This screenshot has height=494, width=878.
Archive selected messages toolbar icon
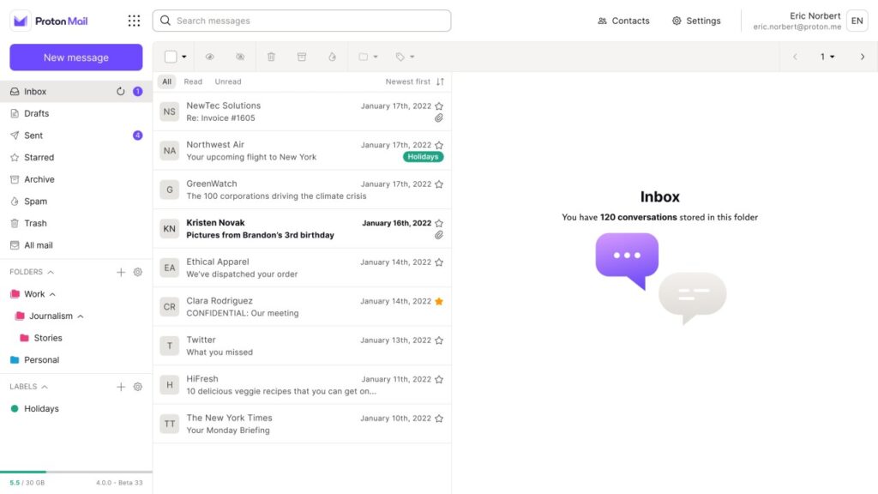tap(302, 57)
